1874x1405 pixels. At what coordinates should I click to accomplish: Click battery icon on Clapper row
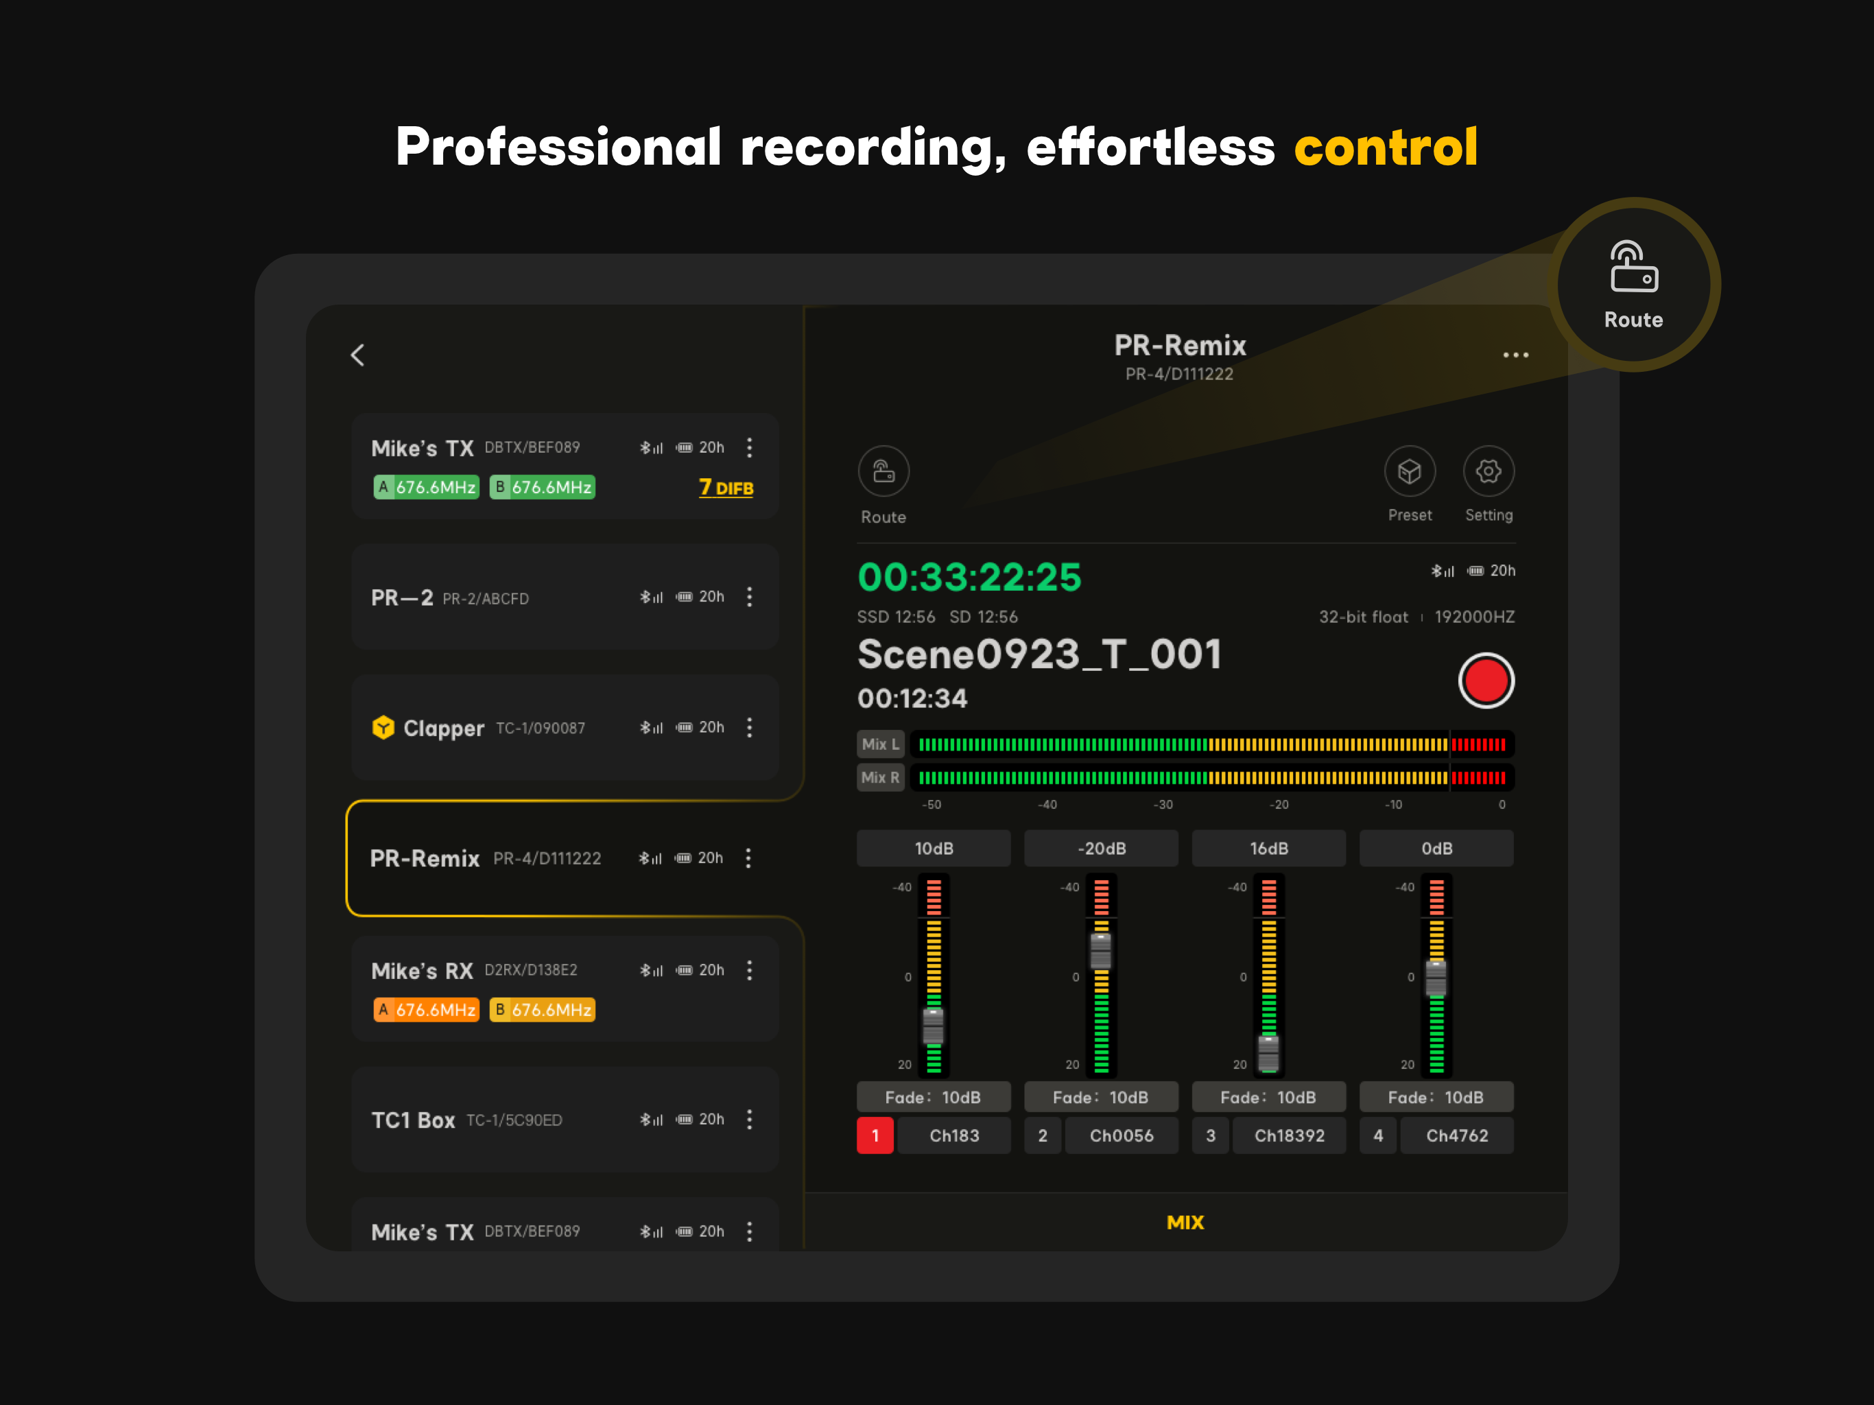click(685, 727)
